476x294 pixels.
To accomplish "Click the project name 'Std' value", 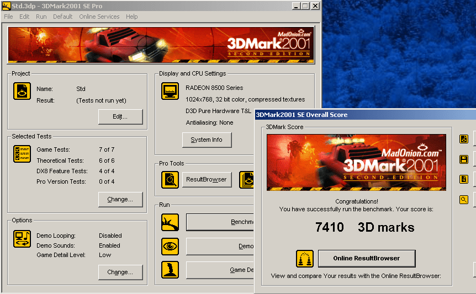I will click(81, 89).
